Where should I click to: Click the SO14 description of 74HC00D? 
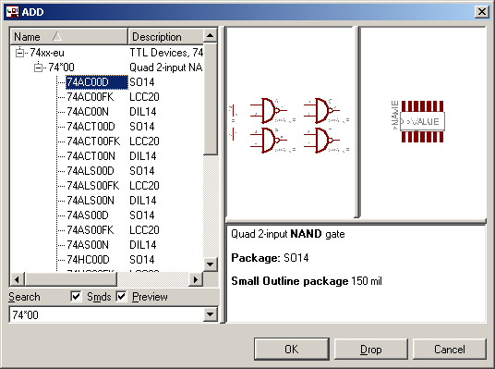tap(142, 260)
